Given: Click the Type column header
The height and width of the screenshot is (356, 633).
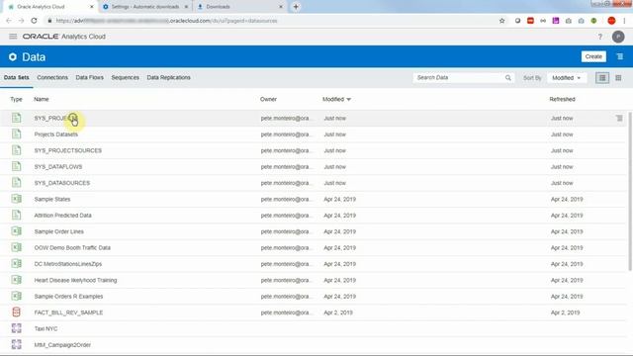Looking at the screenshot, I should [16, 99].
